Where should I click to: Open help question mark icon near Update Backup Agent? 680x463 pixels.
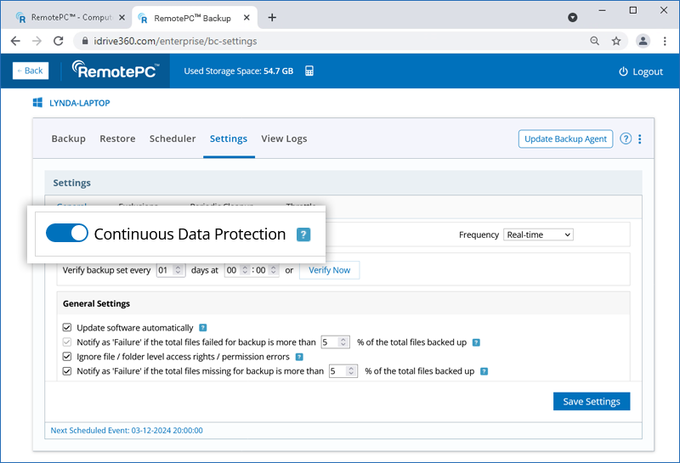click(626, 139)
